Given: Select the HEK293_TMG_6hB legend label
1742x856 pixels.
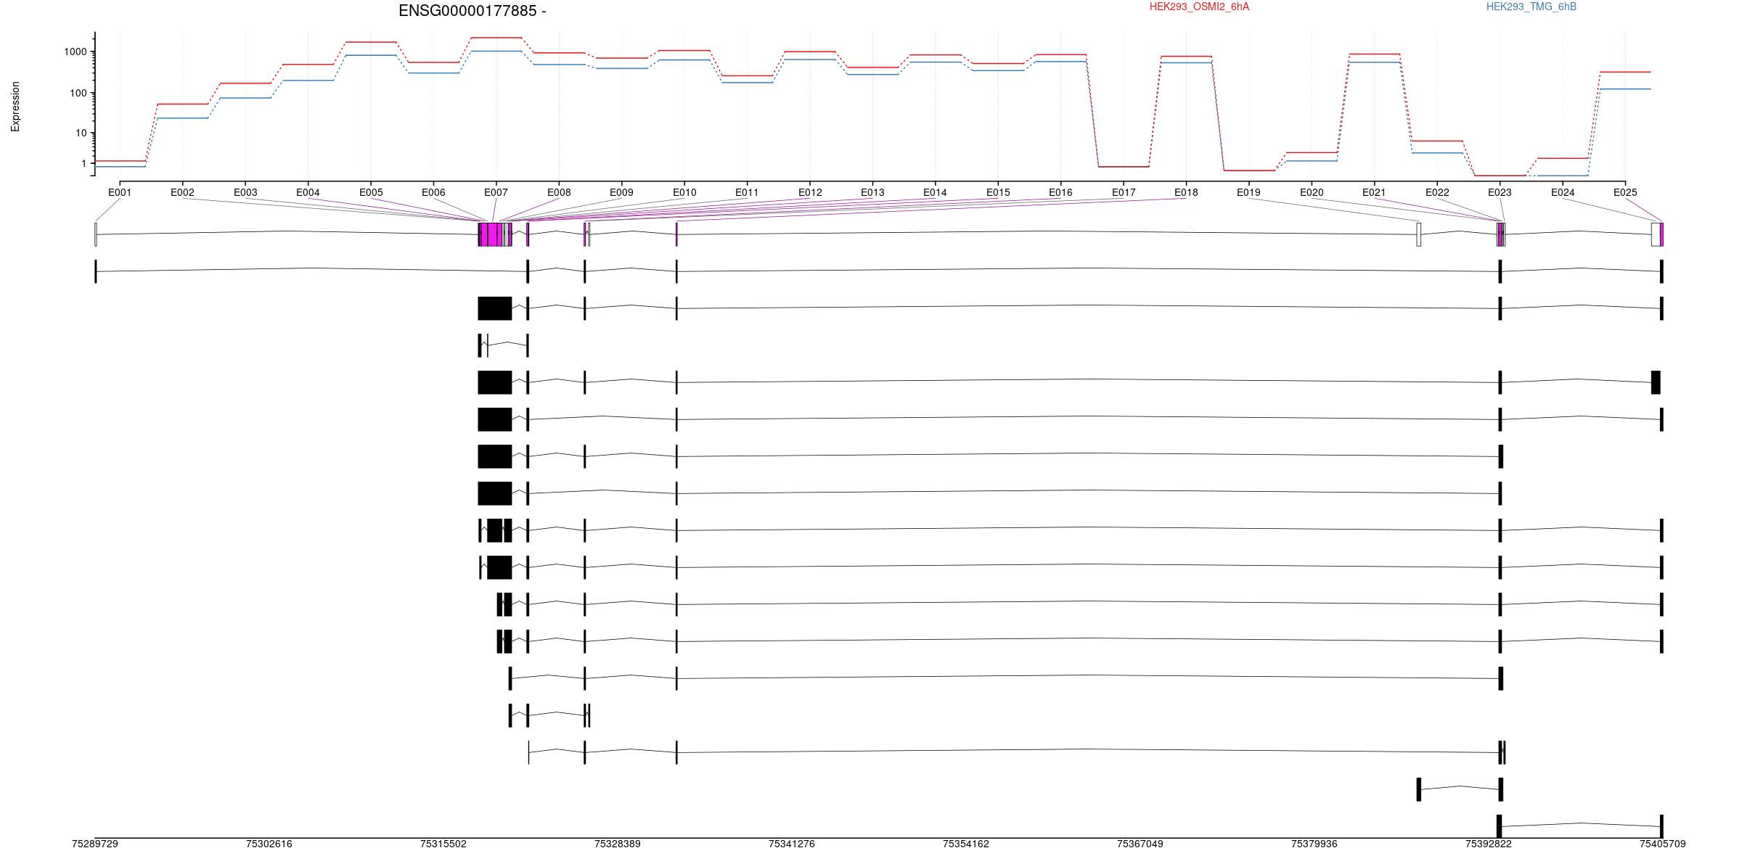Looking at the screenshot, I should tap(1532, 7).
